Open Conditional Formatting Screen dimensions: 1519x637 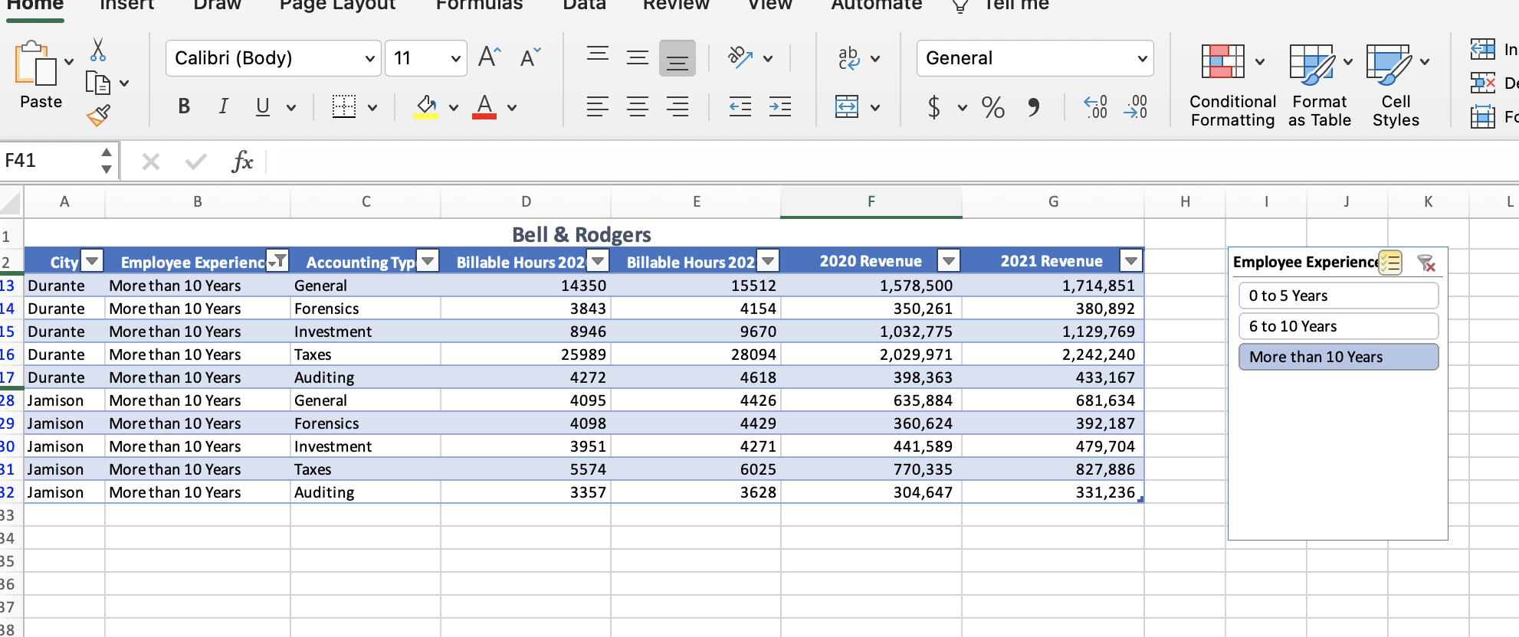tap(1232, 85)
